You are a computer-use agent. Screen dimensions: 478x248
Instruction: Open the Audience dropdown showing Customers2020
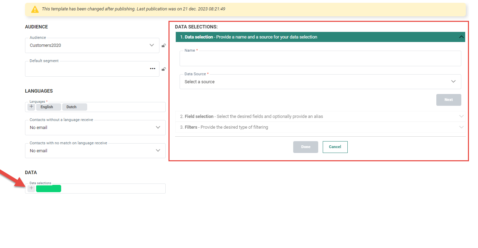(x=92, y=45)
